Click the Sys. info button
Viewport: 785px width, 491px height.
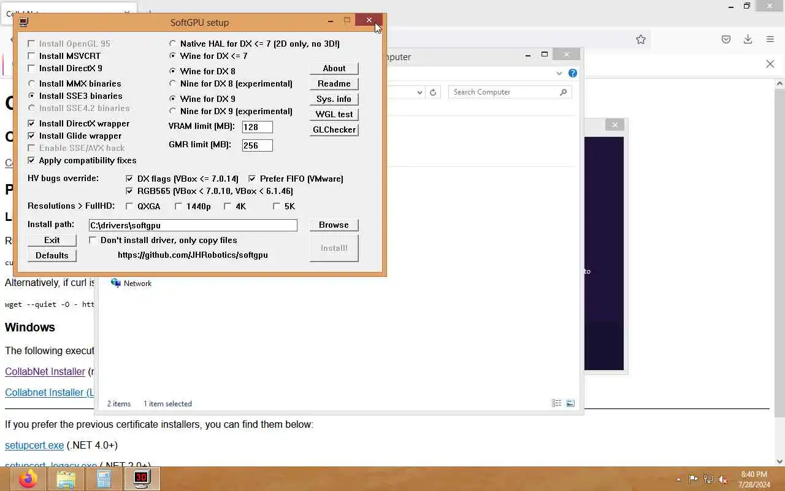[334, 99]
